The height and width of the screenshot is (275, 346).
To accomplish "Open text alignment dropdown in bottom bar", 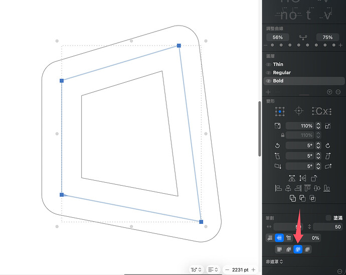I will point(213,269).
